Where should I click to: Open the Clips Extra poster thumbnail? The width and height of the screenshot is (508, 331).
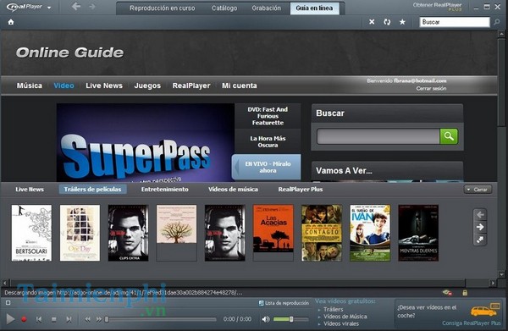pyautogui.click(x=129, y=233)
